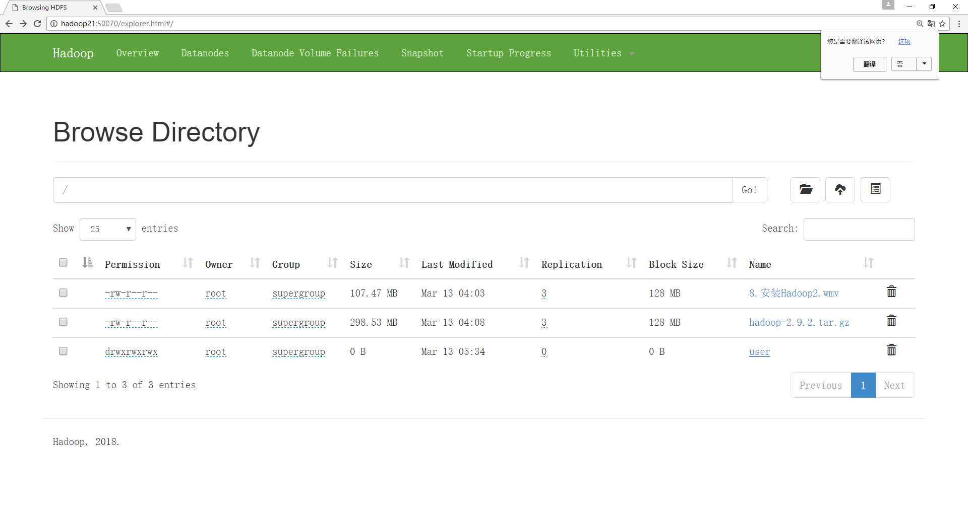This screenshot has height=517, width=968.
Task: Open the hadoop-2.9.2.tar.gz file link
Action: 799,323
